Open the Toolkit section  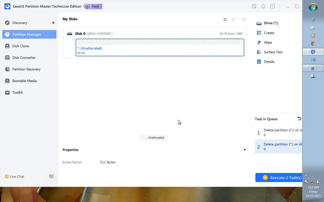(x=29, y=92)
